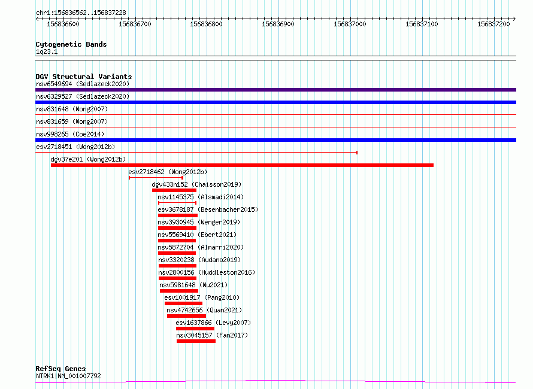Select the thin nsv1145375 variant line
This screenshot has height=389, width=533.
pyautogui.click(x=177, y=203)
